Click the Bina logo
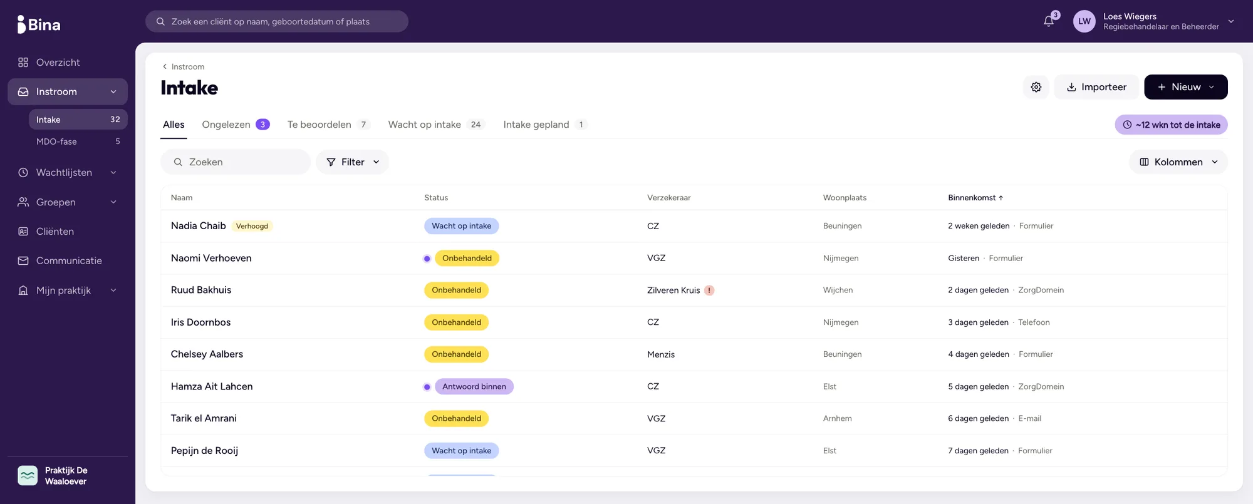The height and width of the screenshot is (504, 1253). 39,24
